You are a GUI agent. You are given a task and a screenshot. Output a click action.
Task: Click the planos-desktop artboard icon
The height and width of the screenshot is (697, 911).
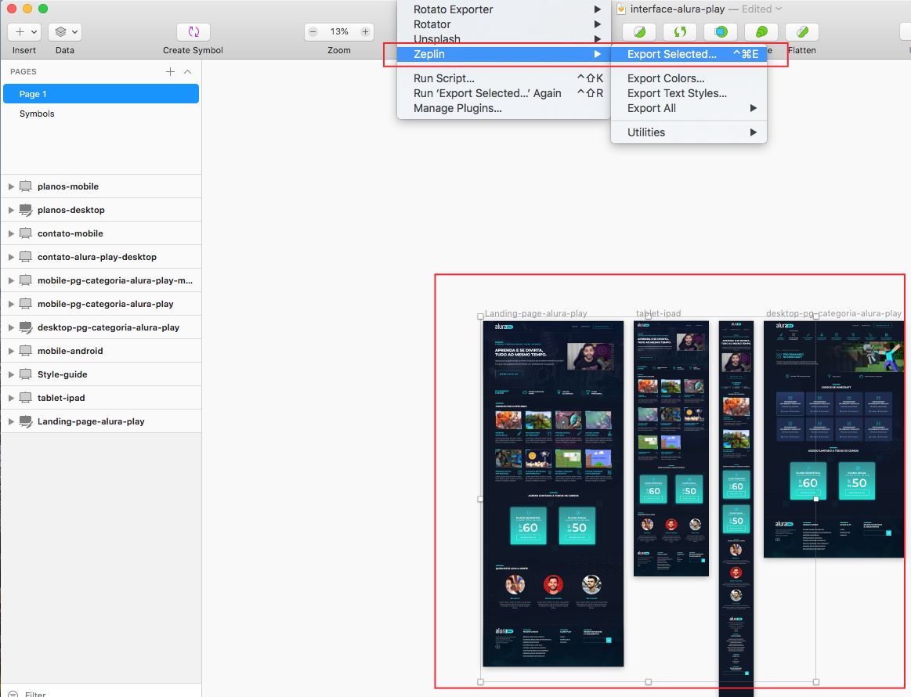tap(26, 210)
